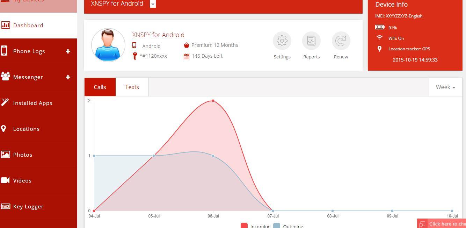Toggle the Outgoing legend blue swatch

point(277,226)
